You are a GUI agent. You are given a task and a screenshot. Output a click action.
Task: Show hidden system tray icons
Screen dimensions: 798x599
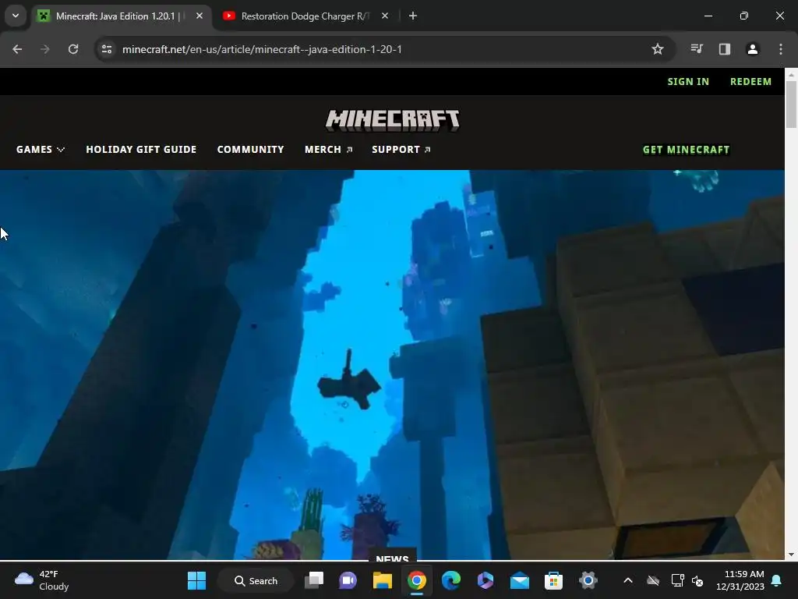(628, 580)
